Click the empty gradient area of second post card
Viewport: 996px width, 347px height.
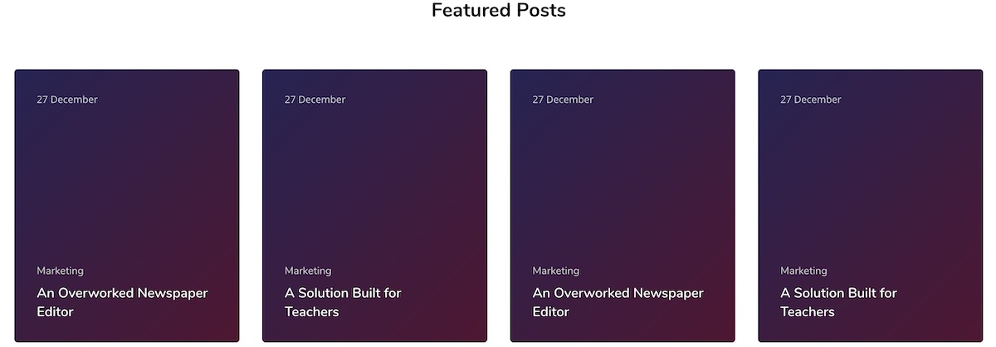tap(374, 183)
